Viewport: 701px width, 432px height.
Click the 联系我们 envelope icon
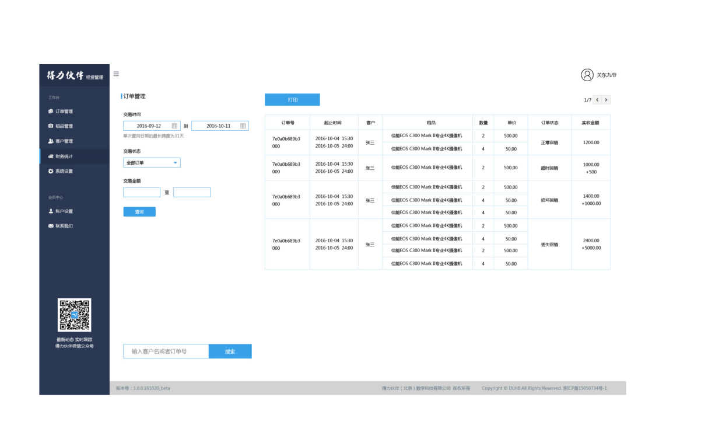(x=51, y=226)
